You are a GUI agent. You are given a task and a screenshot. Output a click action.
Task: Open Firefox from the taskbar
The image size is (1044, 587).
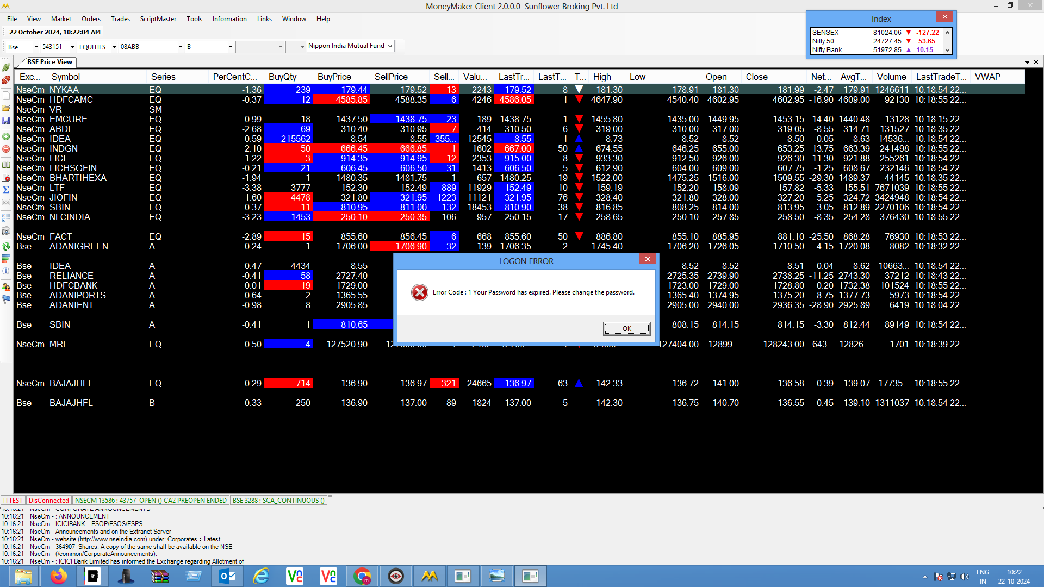point(59,576)
